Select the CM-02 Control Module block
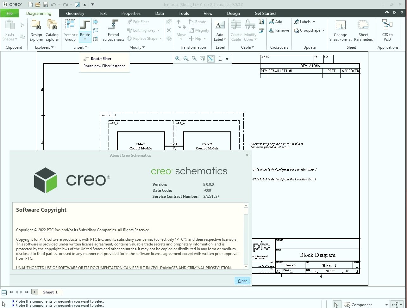This screenshot has height=308, width=407. tap(207, 141)
